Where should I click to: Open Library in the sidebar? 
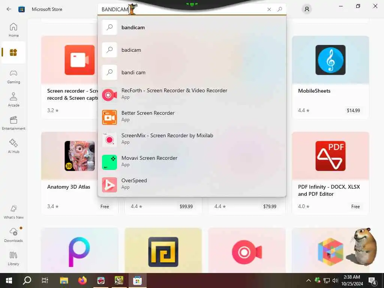click(x=13, y=259)
